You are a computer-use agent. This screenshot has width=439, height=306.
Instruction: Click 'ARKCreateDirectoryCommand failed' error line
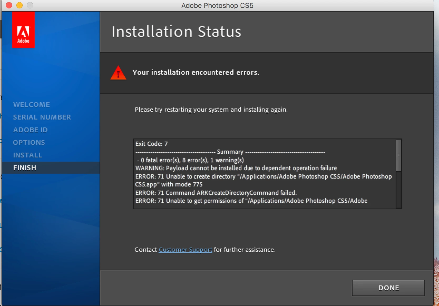(x=216, y=193)
